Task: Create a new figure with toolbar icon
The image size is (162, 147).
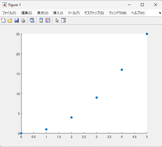Action: [3, 20]
